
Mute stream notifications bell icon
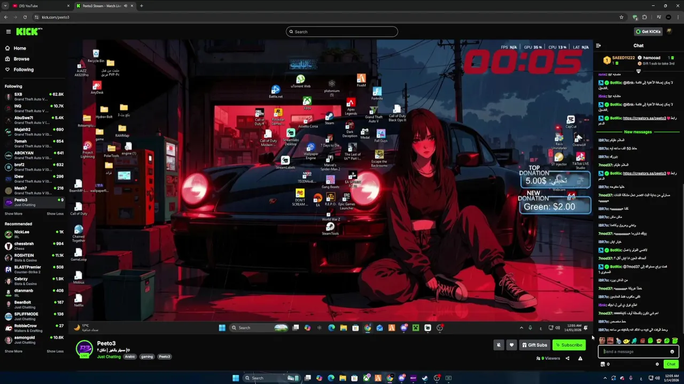(499, 345)
